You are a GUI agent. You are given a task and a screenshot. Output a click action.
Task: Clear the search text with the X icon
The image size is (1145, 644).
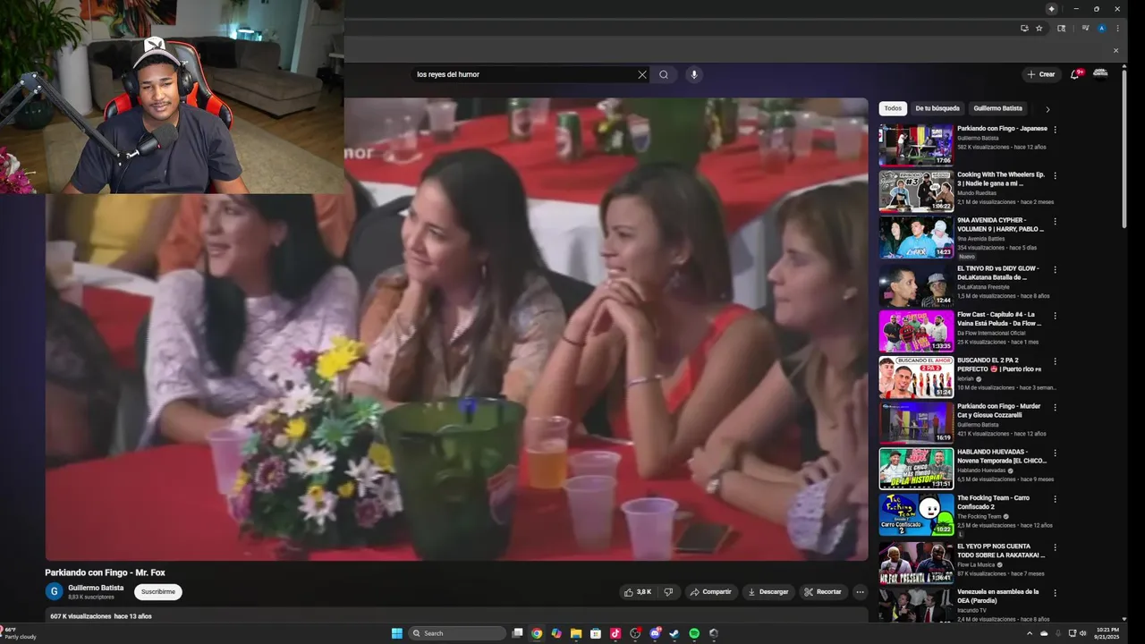coord(641,74)
